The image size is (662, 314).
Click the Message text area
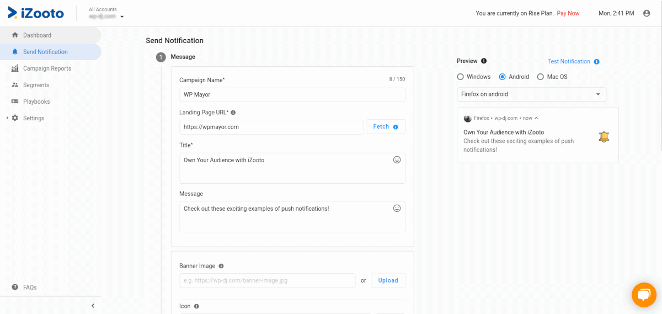(x=292, y=217)
